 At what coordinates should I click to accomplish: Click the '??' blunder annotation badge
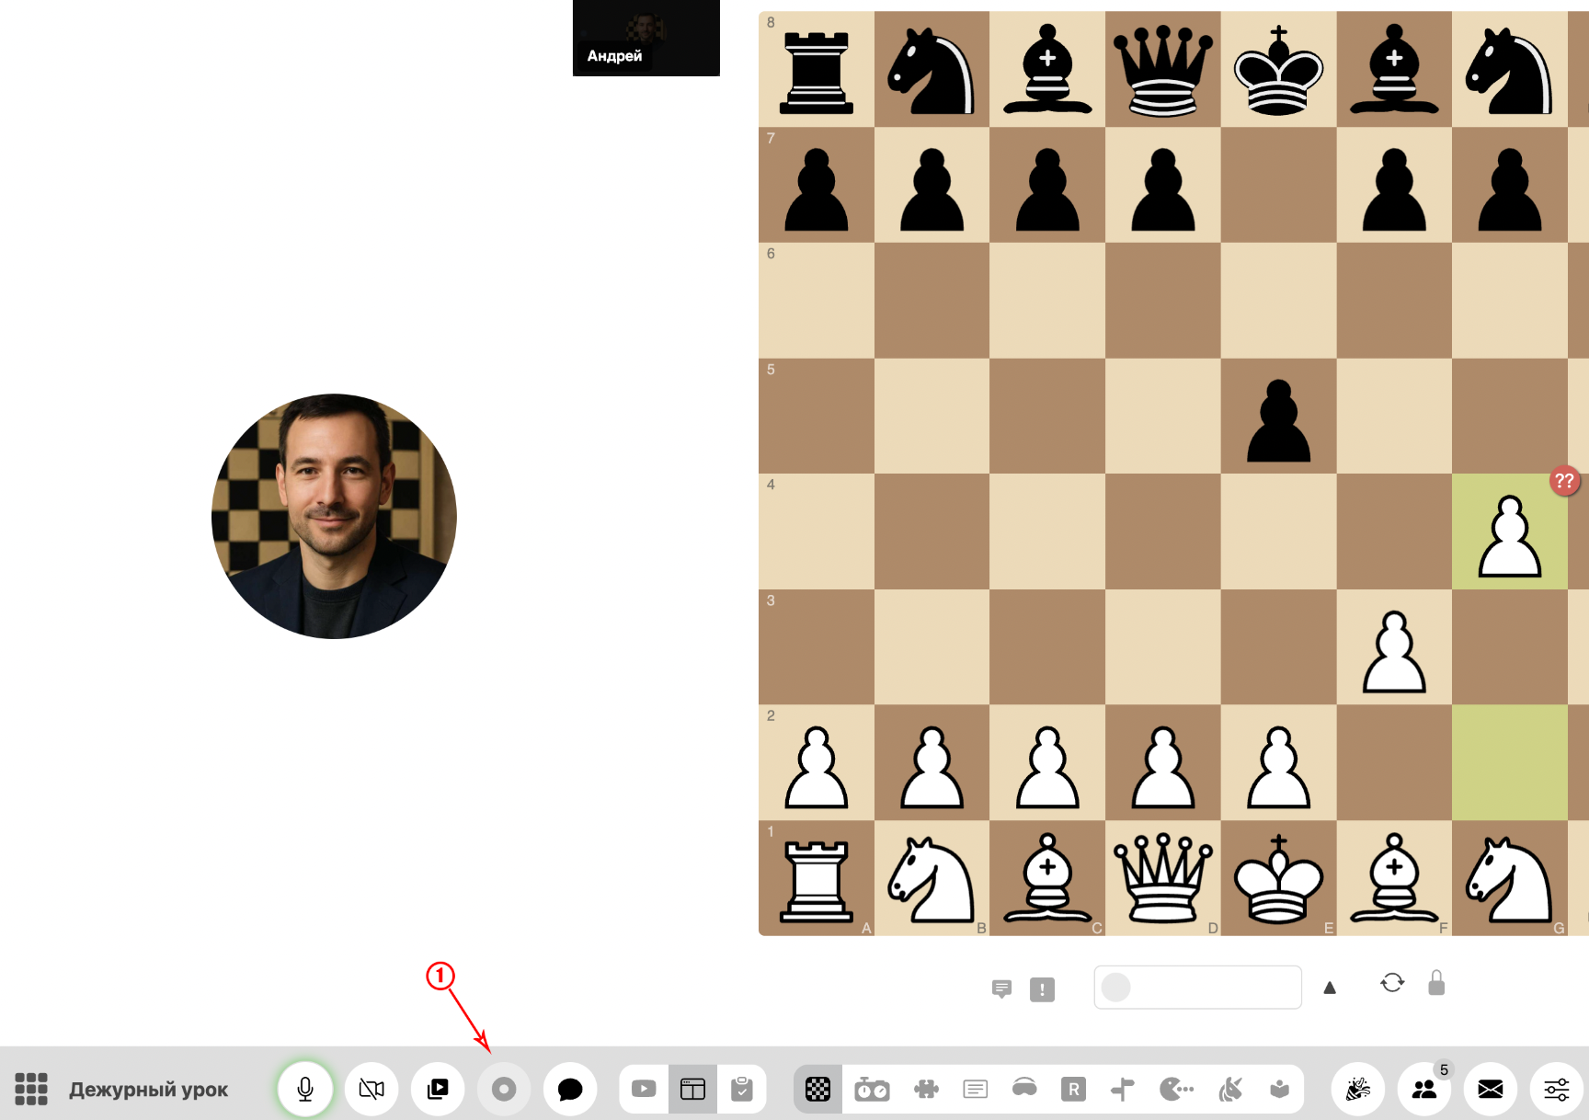click(x=1564, y=481)
